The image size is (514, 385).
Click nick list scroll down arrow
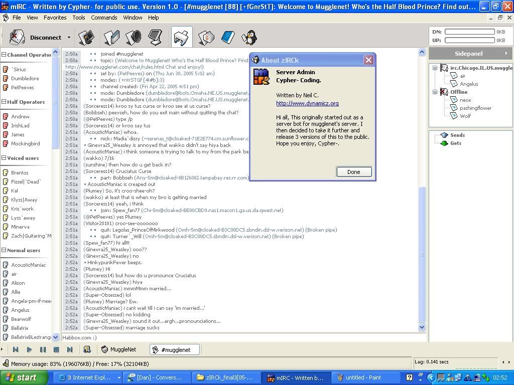(x=55, y=337)
